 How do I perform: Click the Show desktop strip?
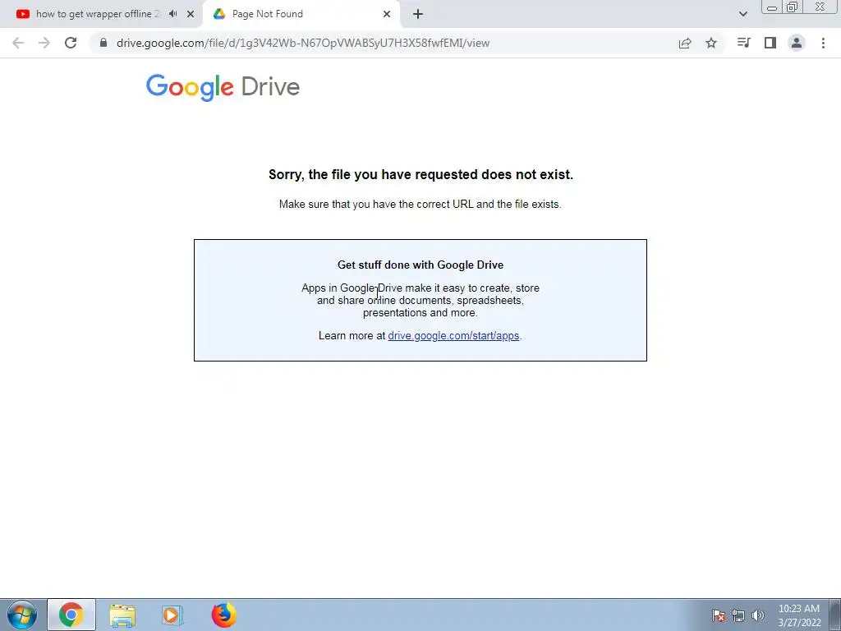(835, 615)
